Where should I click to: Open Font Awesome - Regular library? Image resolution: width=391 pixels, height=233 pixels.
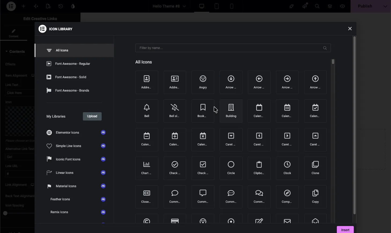(x=74, y=64)
